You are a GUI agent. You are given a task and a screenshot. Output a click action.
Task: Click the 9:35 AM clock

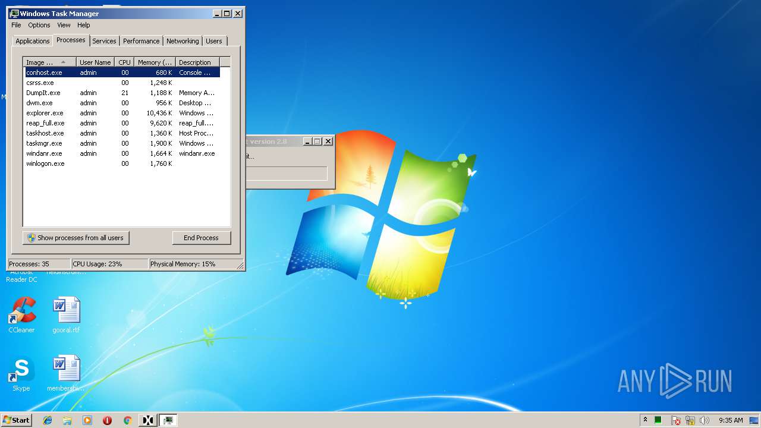[731, 420]
